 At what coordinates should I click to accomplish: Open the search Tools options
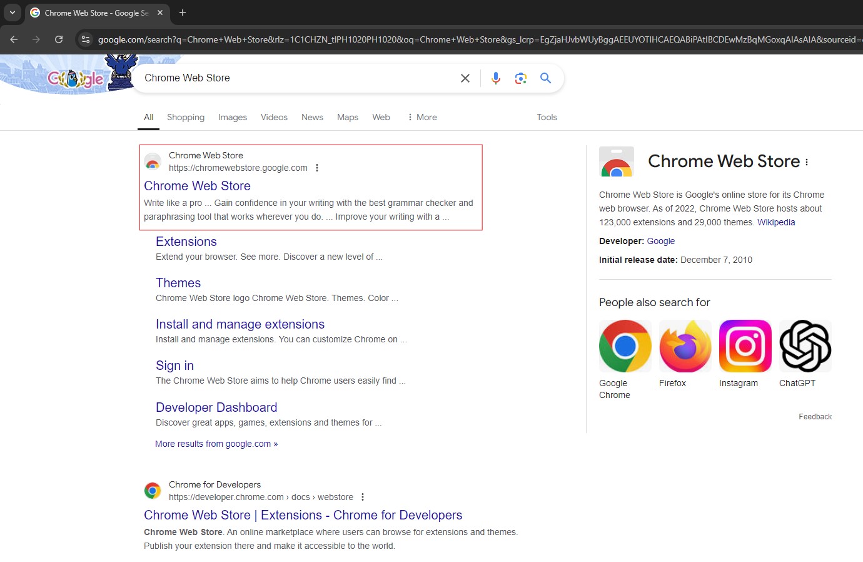[547, 117]
